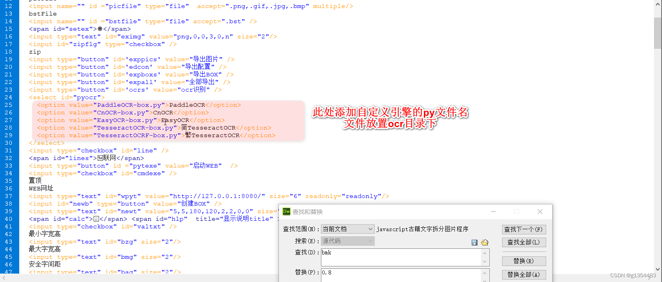Click the editor scroll down arrow
Viewport: 662px width, 282px height.
coord(658,270)
